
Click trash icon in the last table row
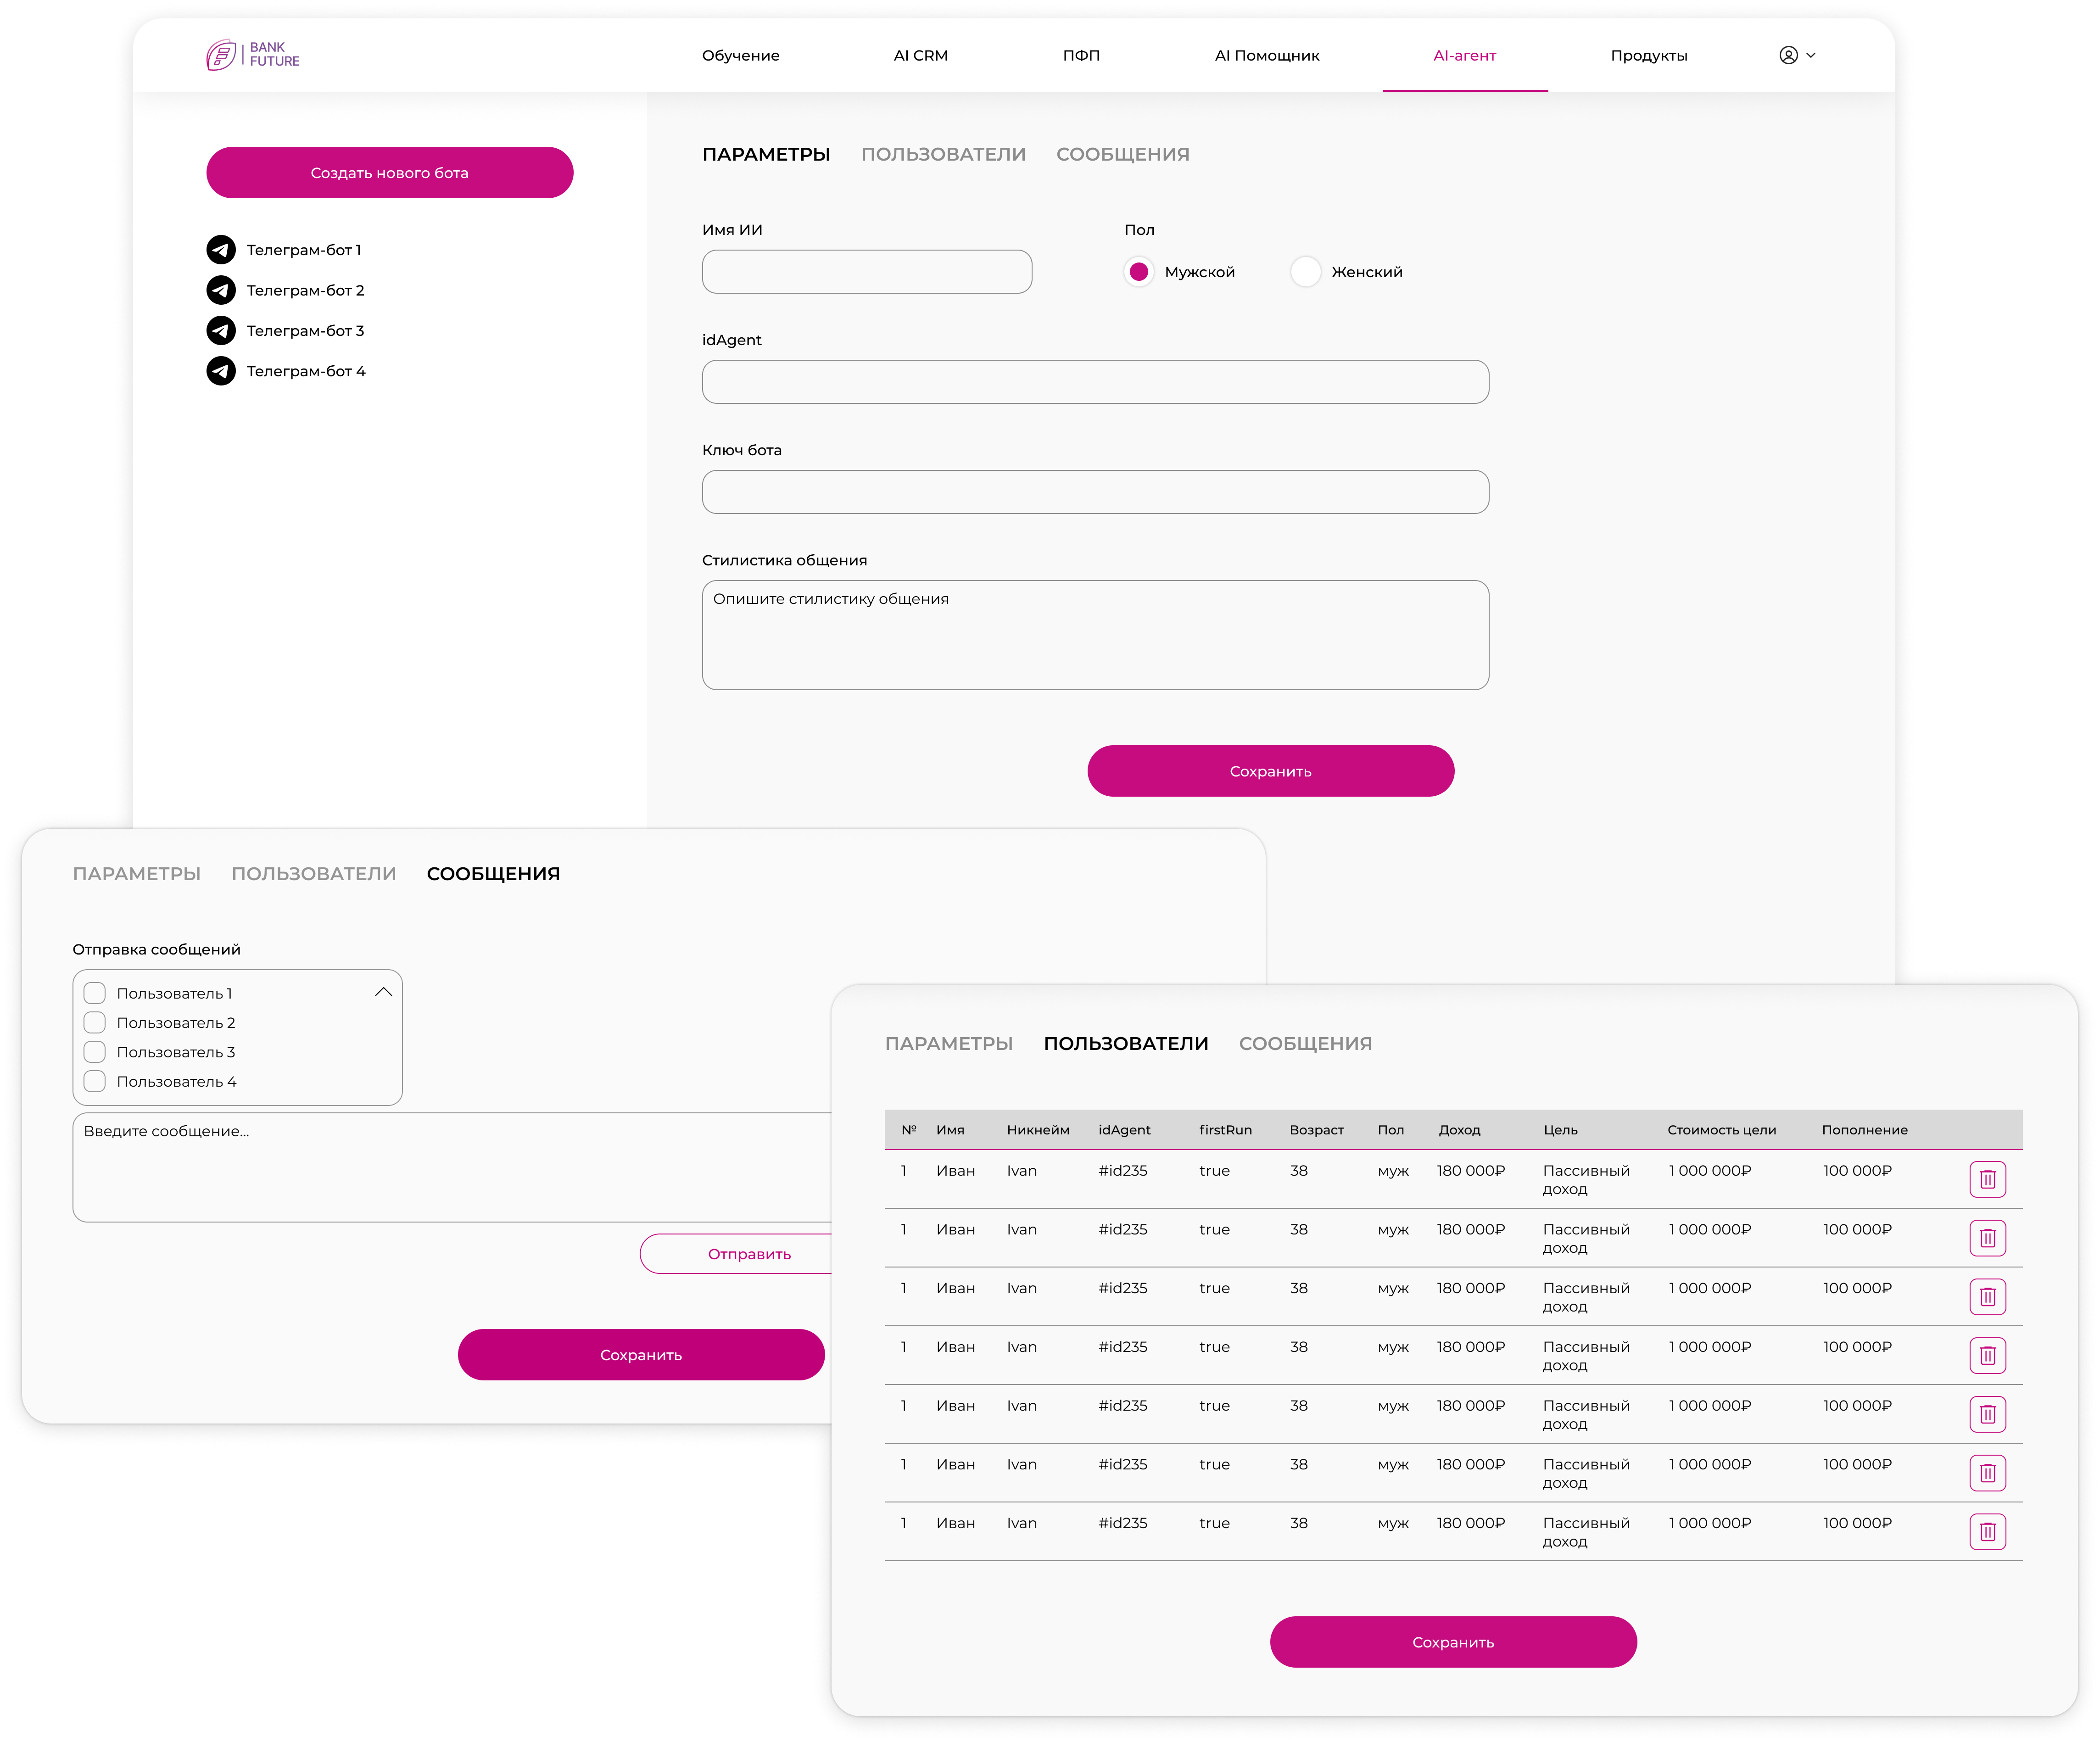(1987, 1532)
